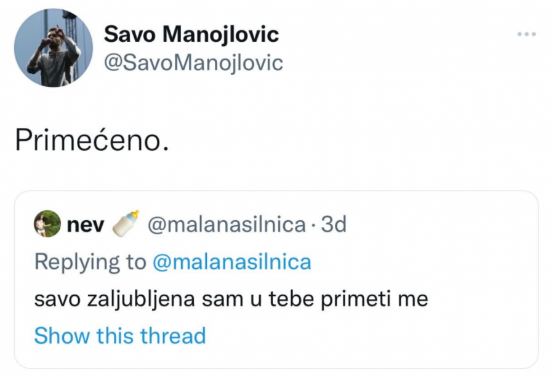This screenshot has width=554, height=377.
Task: Open the Savo Manojlovic display name
Action: coord(191,34)
